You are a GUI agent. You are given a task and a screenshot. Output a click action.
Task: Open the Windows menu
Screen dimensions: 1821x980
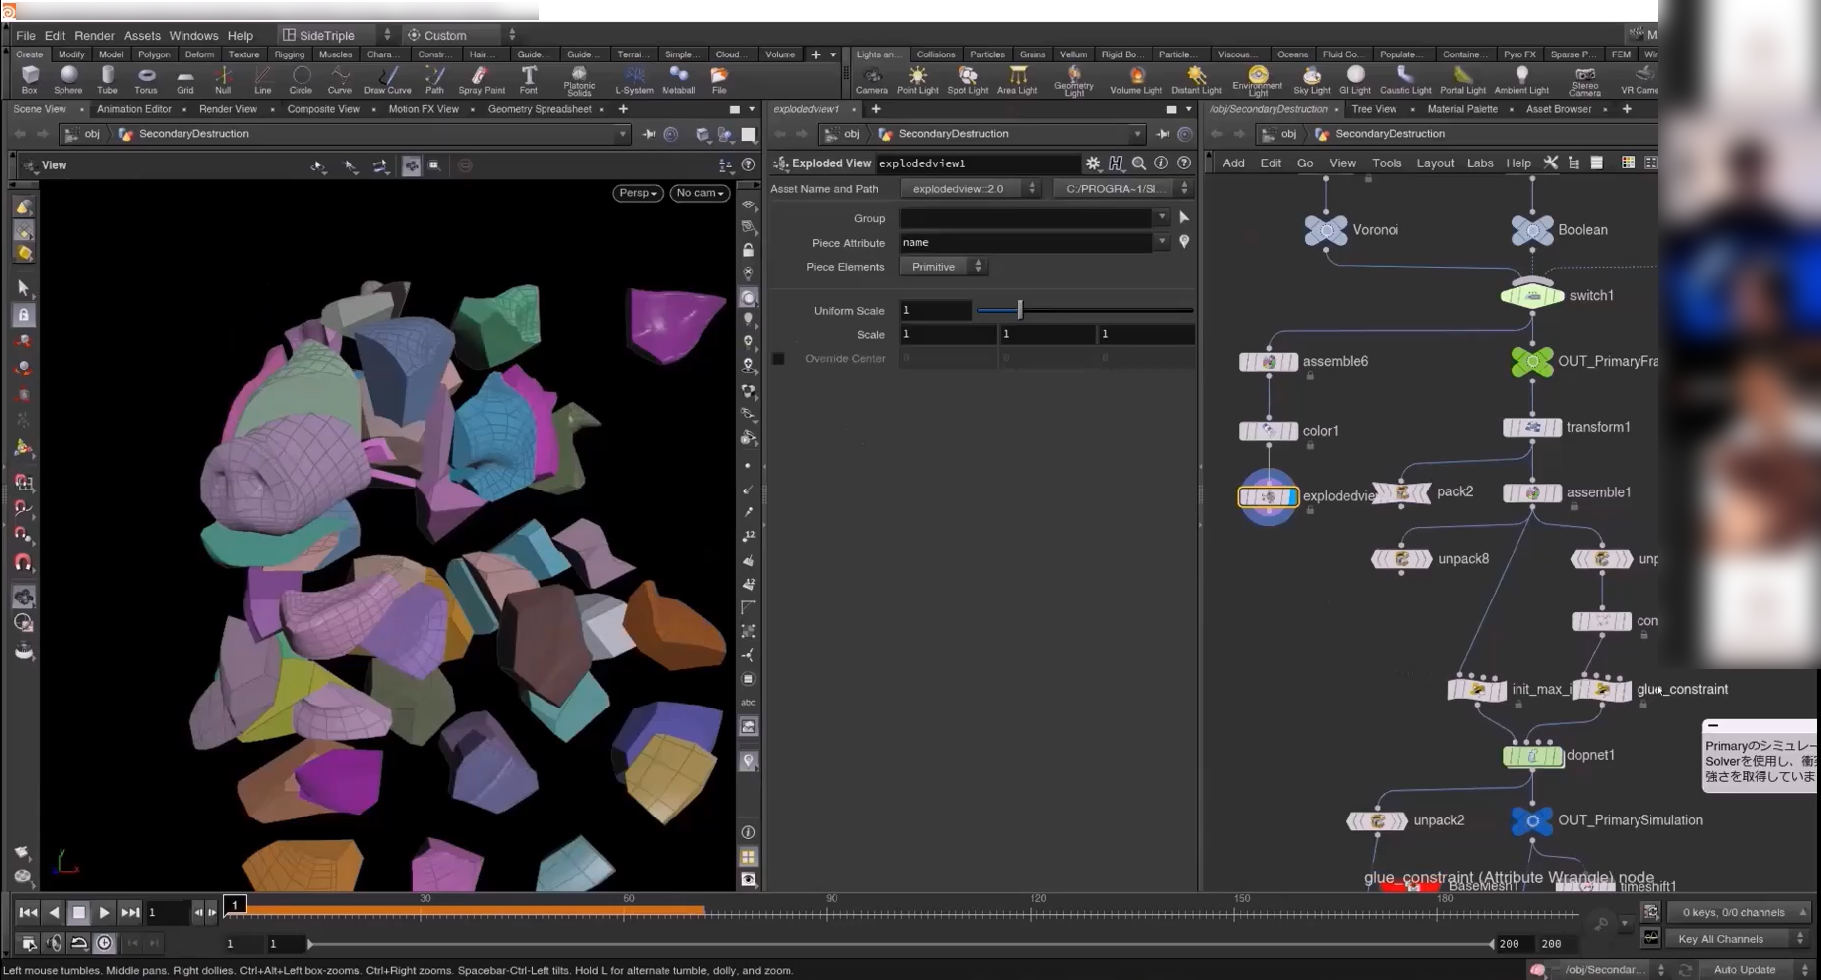[x=193, y=35]
